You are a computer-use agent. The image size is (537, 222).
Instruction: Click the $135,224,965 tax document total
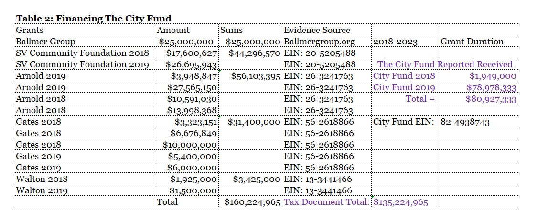pos(400,202)
